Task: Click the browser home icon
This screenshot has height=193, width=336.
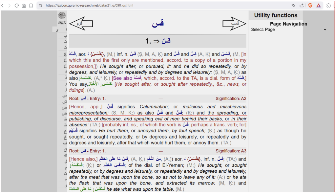Action: (24, 6)
